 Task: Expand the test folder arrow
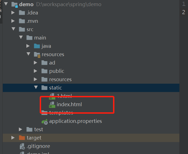[21, 129]
